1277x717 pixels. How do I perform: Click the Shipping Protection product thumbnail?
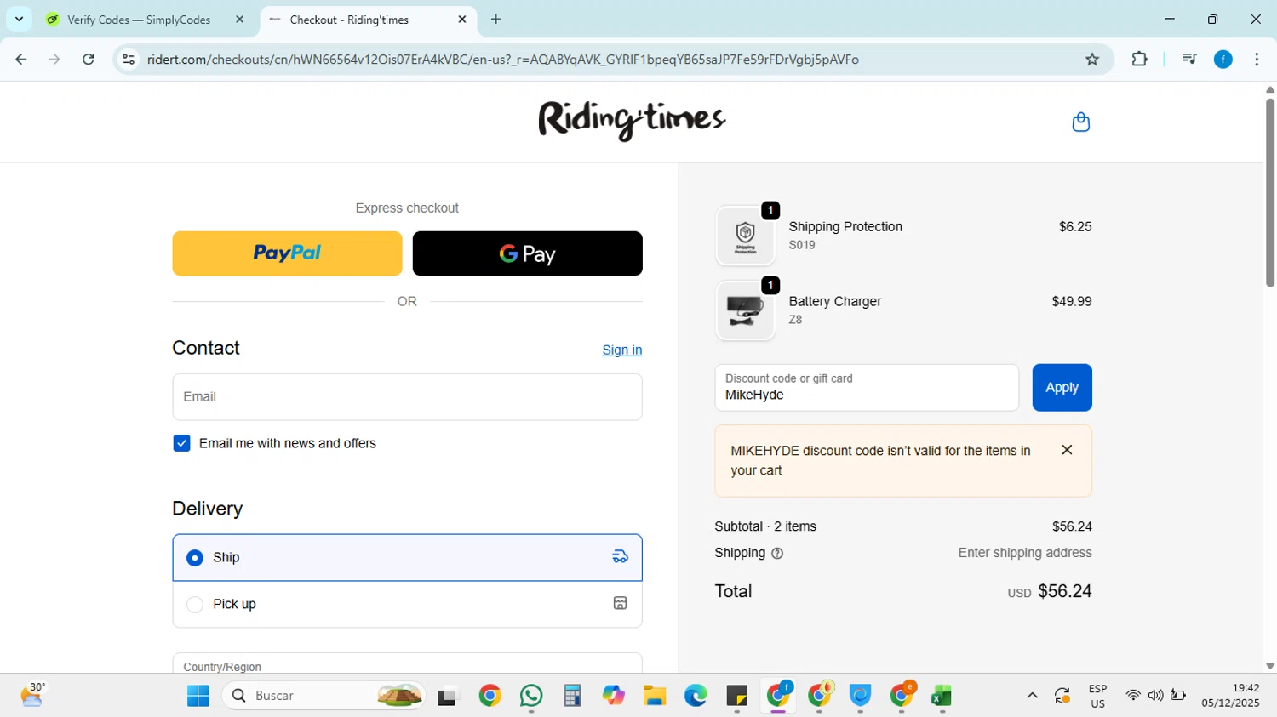tap(745, 236)
